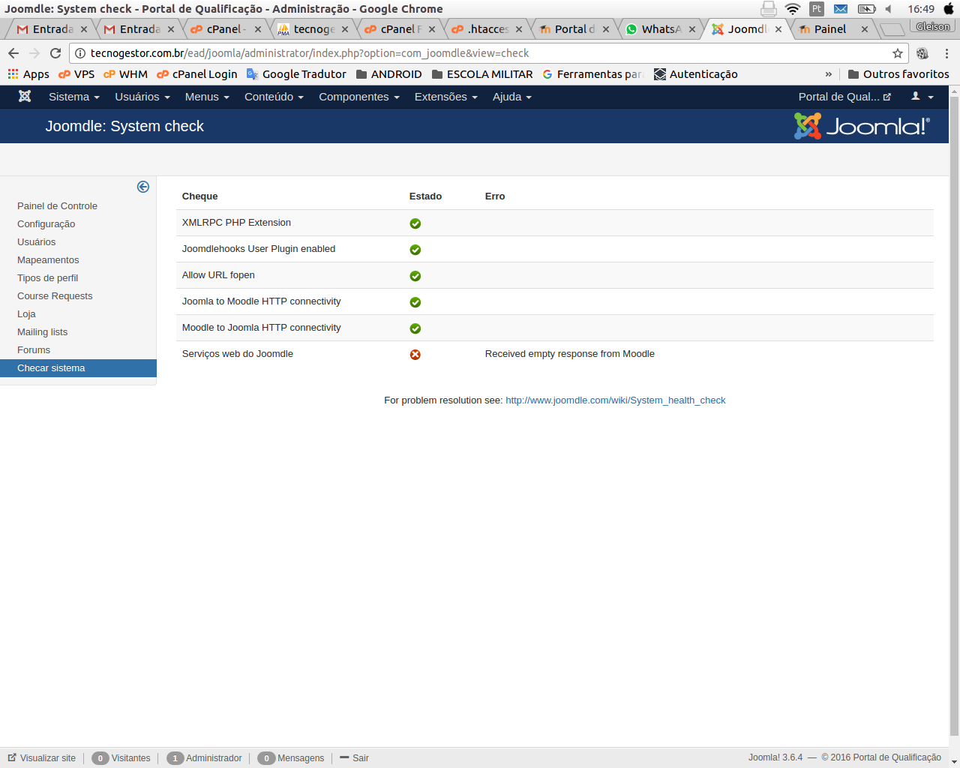This screenshot has height=768, width=960.
Task: Open the user account dropdown icon
Action: 922,97
